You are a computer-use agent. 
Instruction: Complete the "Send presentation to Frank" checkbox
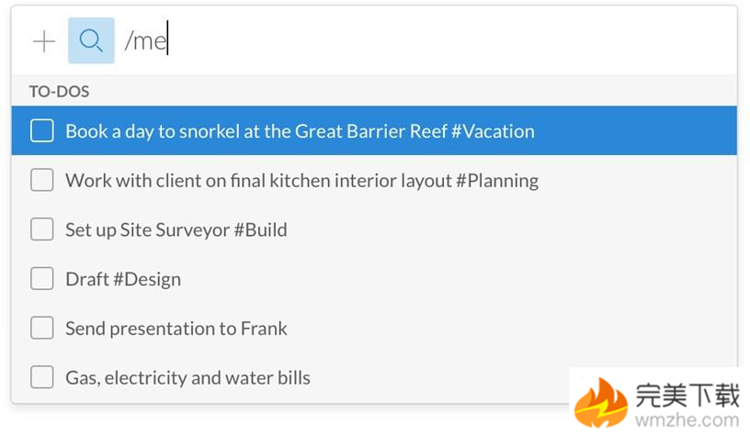point(42,329)
